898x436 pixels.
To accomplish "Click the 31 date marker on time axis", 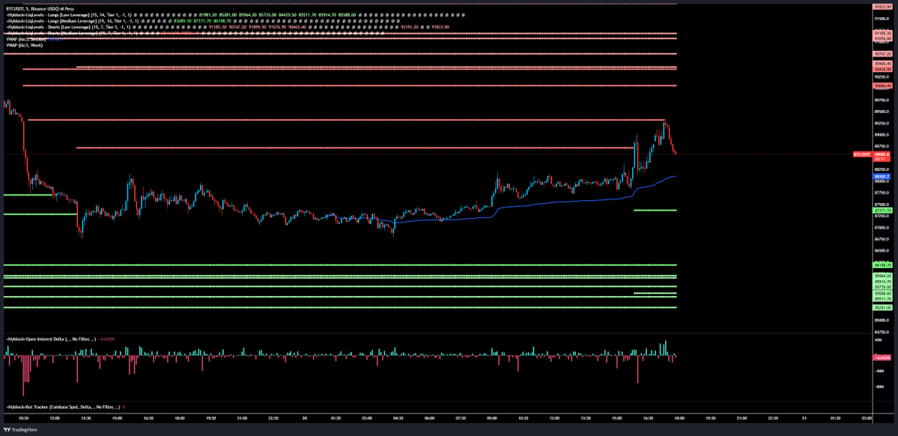I will pyautogui.click(x=804, y=419).
